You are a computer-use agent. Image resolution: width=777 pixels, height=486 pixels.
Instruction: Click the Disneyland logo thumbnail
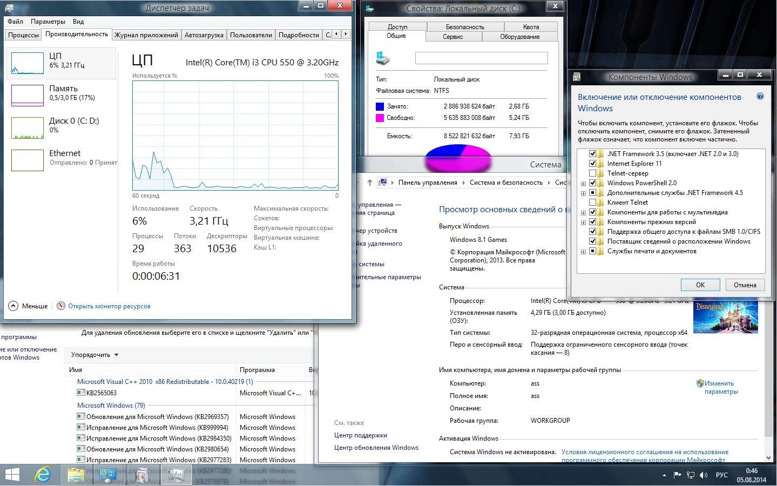coord(726,317)
